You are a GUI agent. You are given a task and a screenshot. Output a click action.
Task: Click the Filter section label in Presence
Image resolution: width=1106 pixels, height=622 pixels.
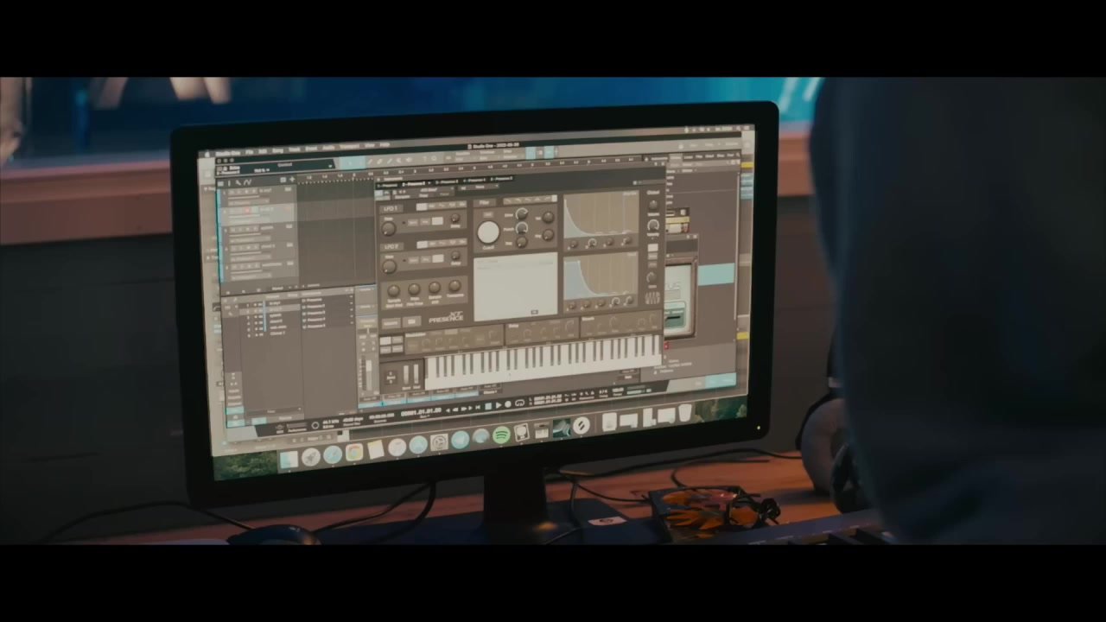click(484, 203)
